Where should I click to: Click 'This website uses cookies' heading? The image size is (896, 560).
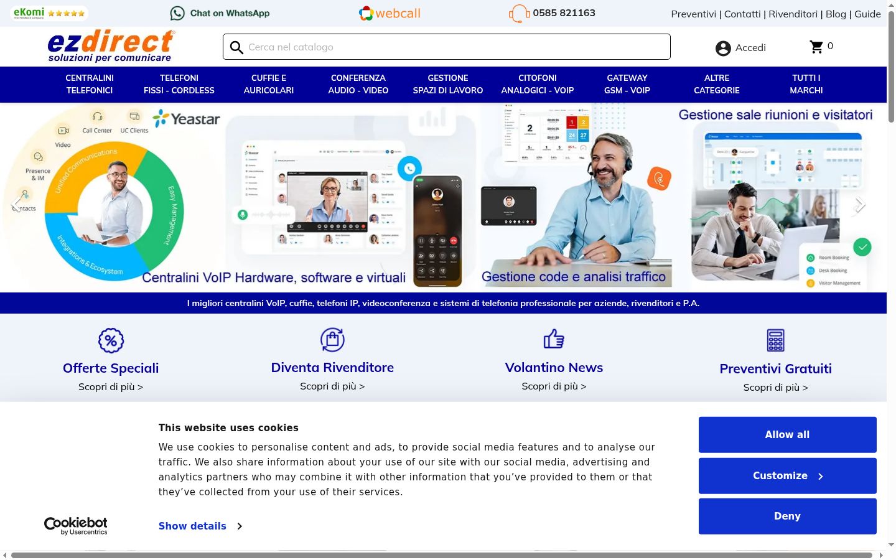[228, 428]
